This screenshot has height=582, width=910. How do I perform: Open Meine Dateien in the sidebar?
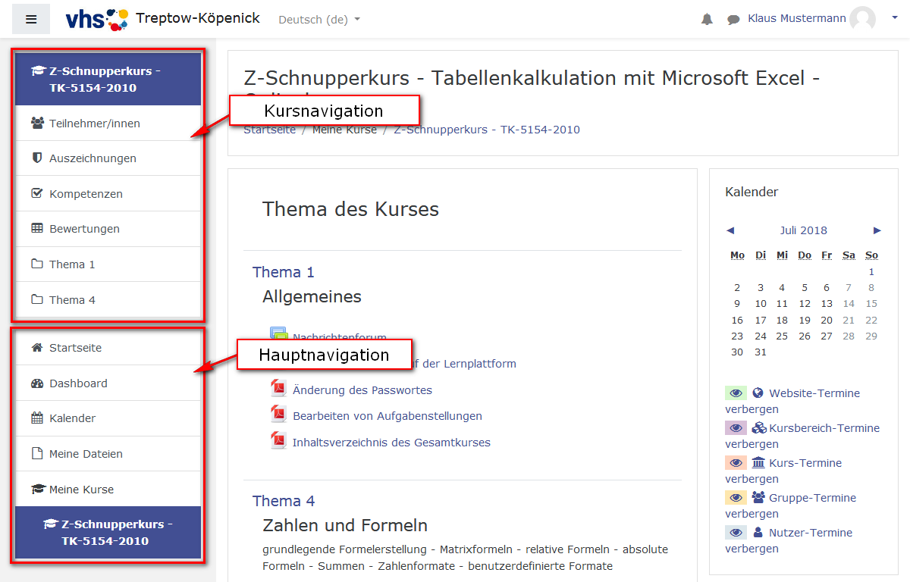108,454
